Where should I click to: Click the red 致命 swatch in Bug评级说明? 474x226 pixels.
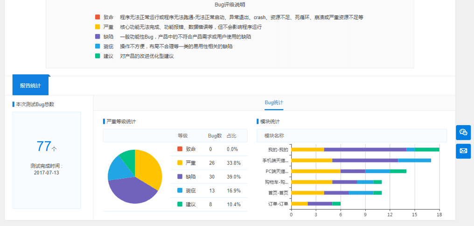tap(98, 17)
